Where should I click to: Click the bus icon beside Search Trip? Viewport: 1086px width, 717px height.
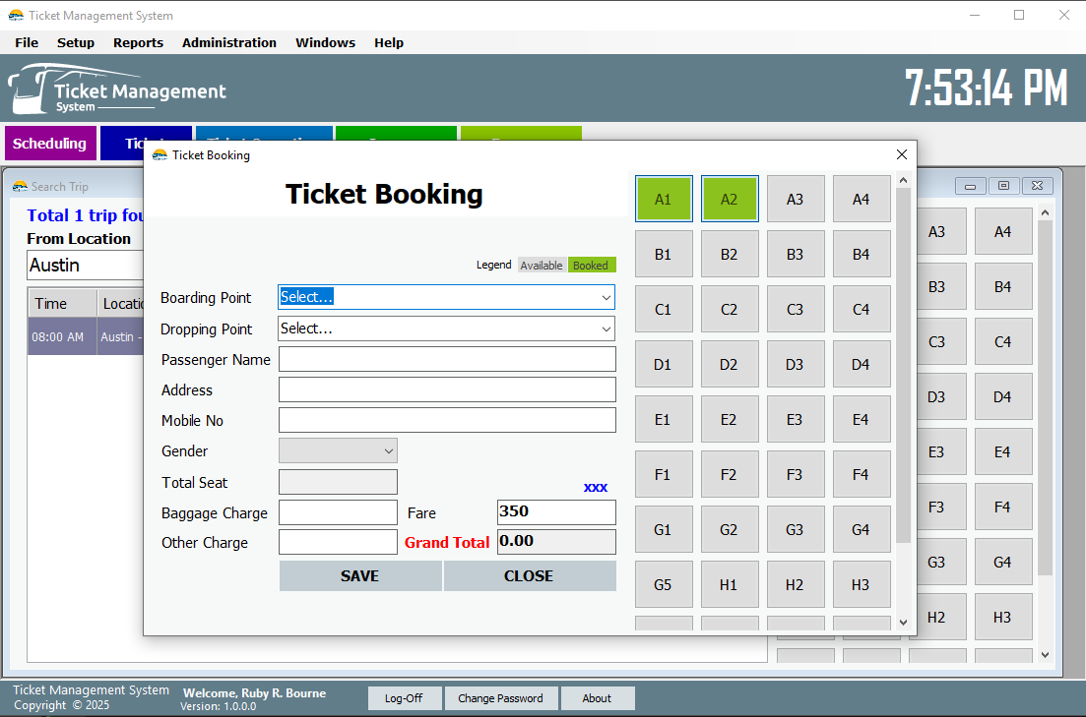click(20, 186)
